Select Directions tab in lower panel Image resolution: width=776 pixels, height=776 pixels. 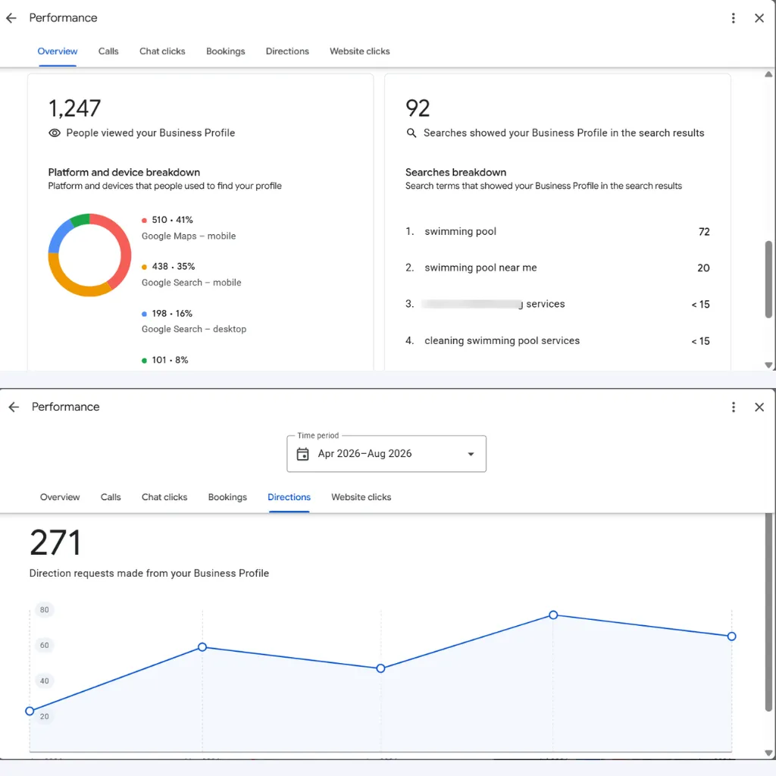pos(289,497)
